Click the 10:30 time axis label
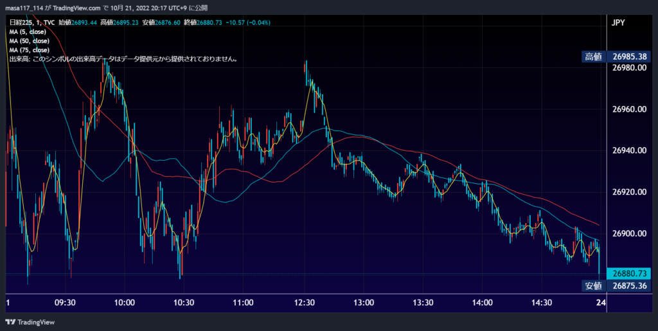 click(184, 303)
